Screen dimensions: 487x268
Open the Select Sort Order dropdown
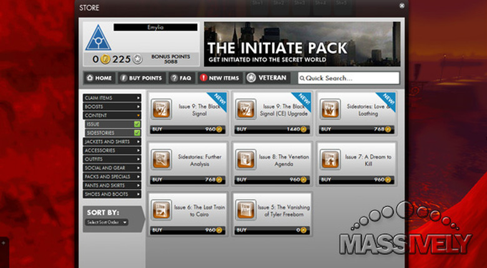[x=107, y=223]
